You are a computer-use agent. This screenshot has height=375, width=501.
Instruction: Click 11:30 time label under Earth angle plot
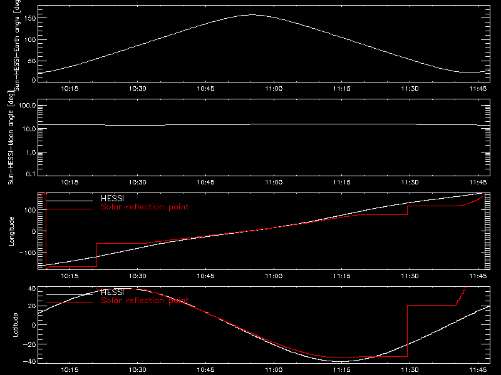410,89
